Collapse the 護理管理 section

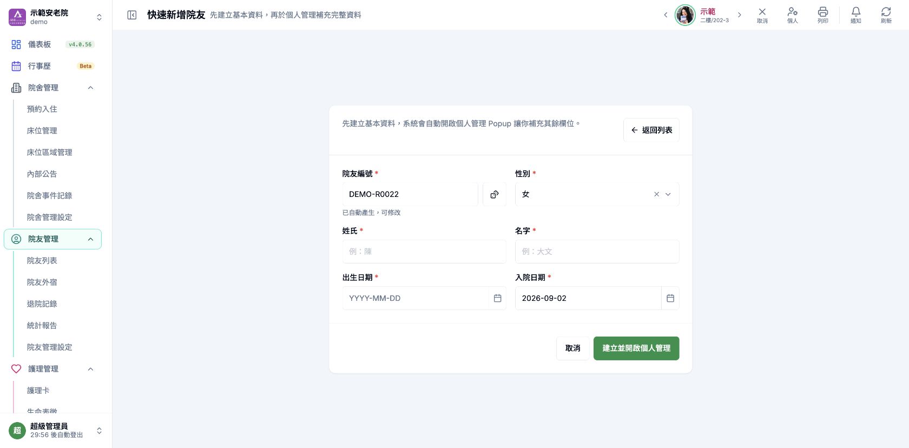pyautogui.click(x=52, y=369)
